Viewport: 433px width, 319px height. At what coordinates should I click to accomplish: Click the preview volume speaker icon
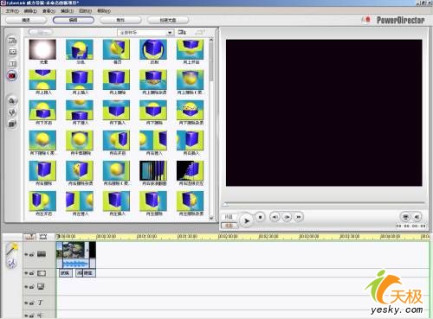pos(417,217)
